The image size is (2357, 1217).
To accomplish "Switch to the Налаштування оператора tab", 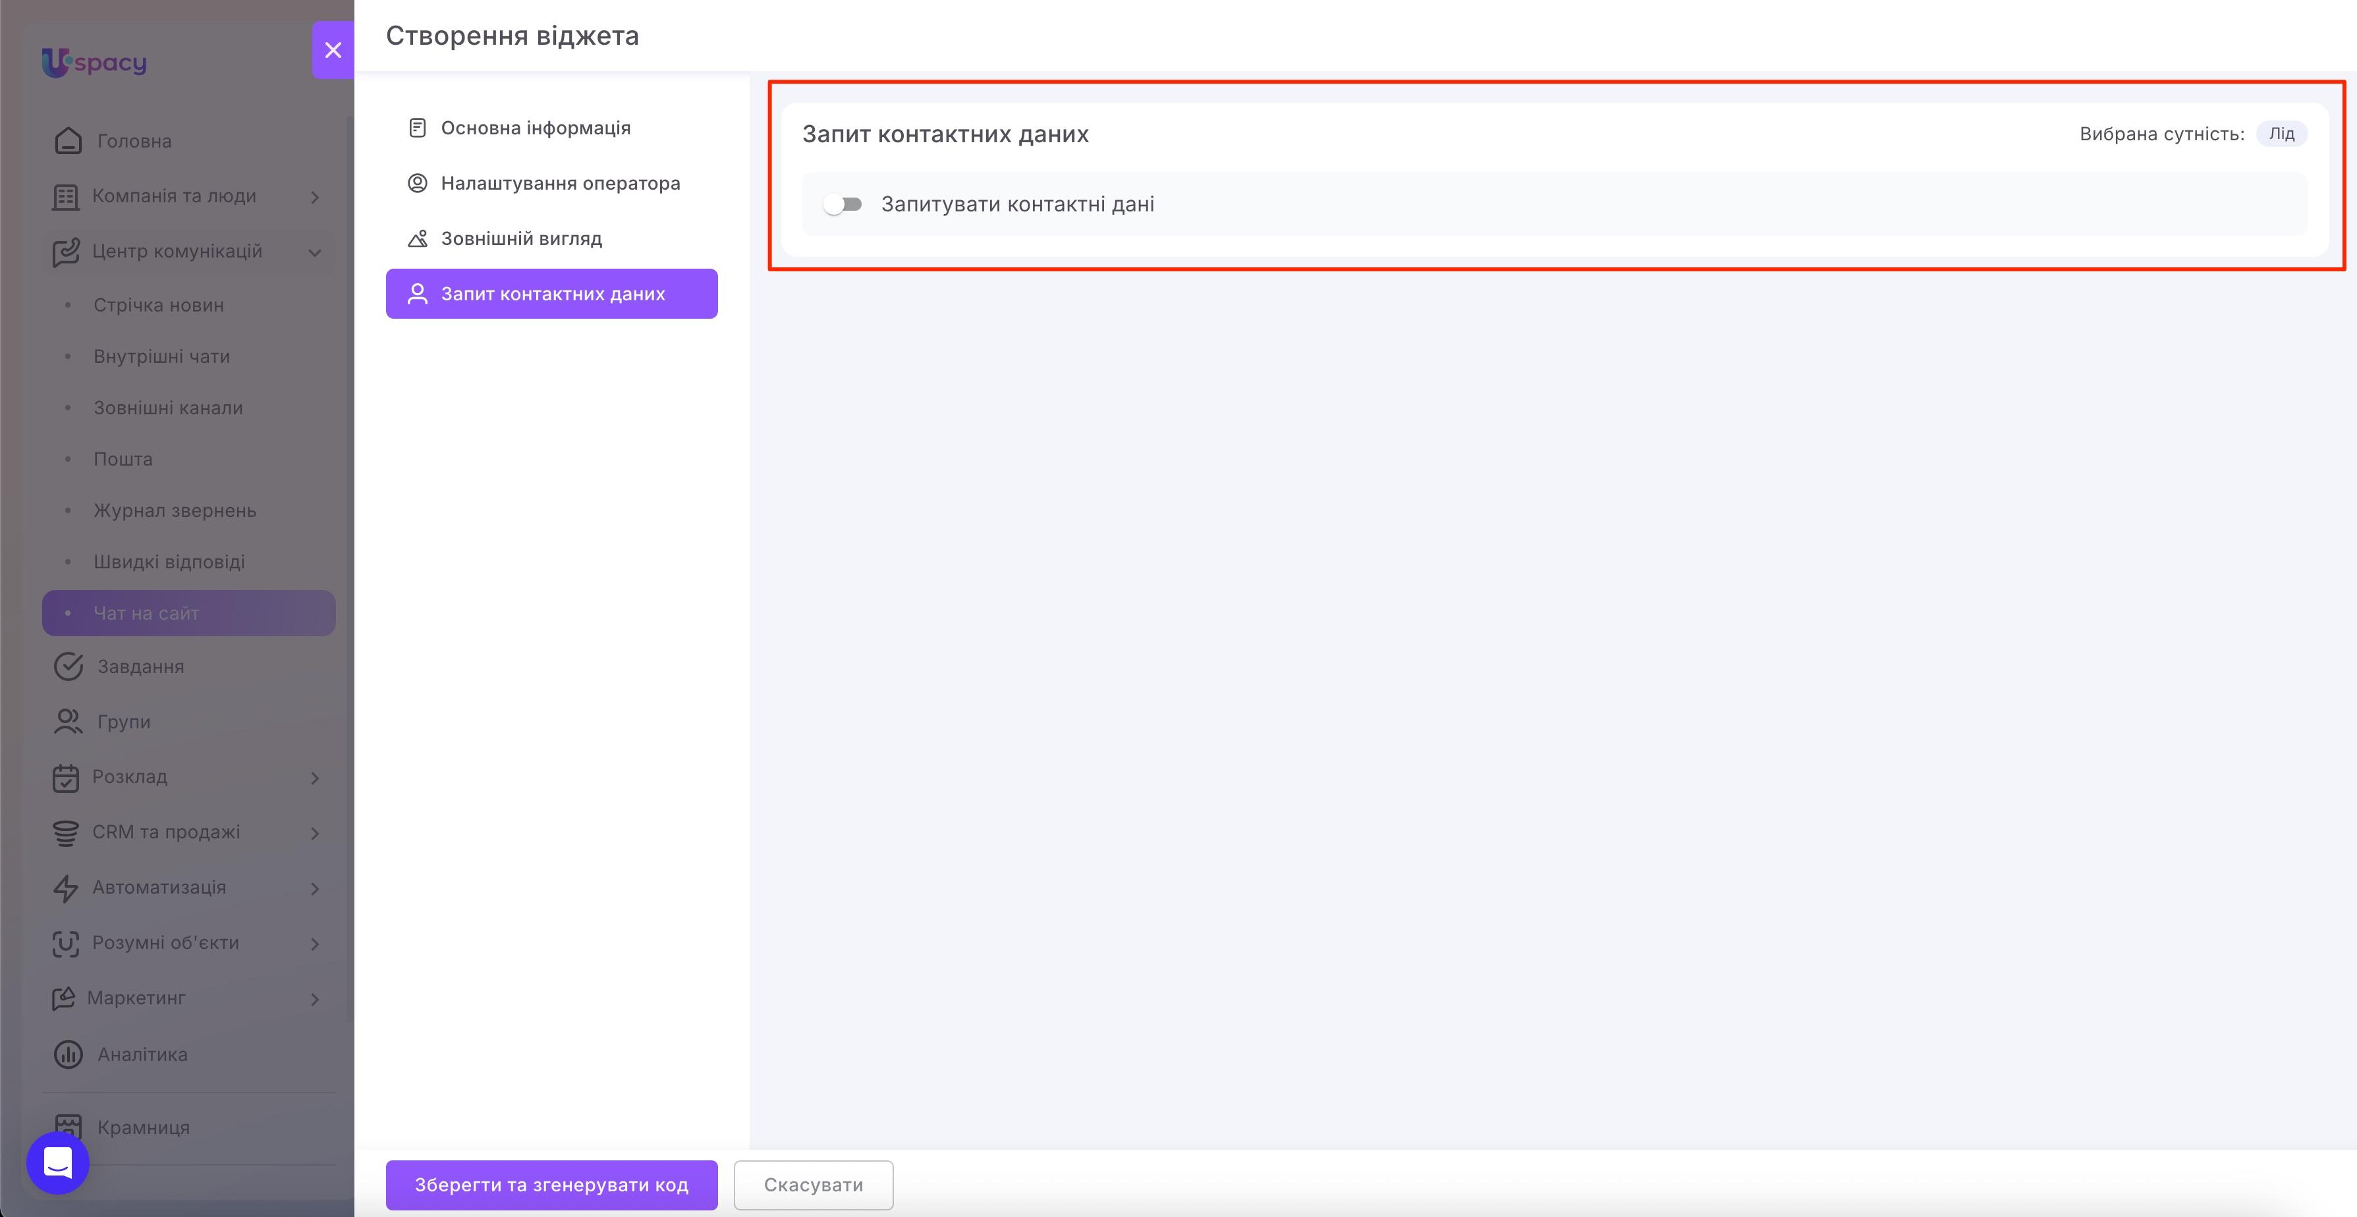I will click(552, 183).
